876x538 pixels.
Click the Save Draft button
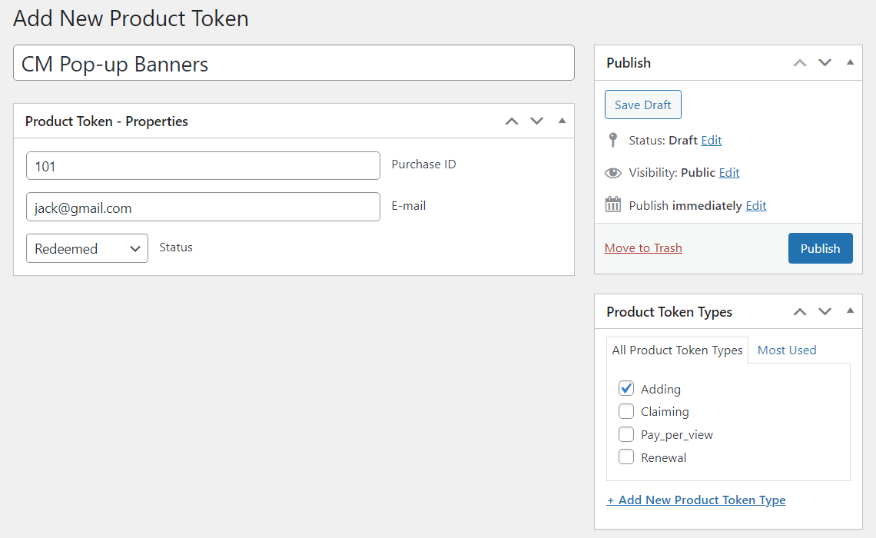pos(643,105)
